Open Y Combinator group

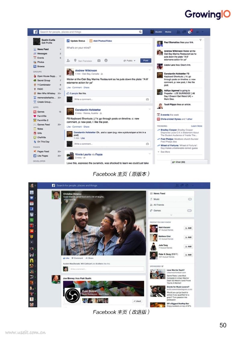44,85
